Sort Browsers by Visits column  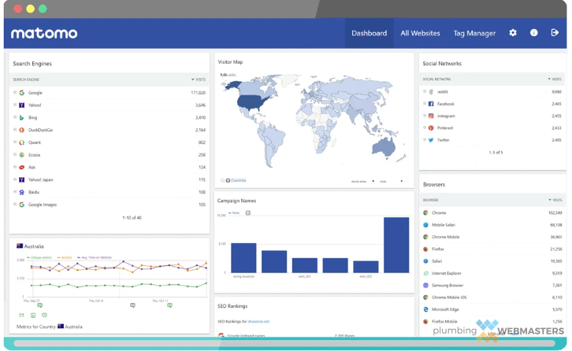(555, 200)
